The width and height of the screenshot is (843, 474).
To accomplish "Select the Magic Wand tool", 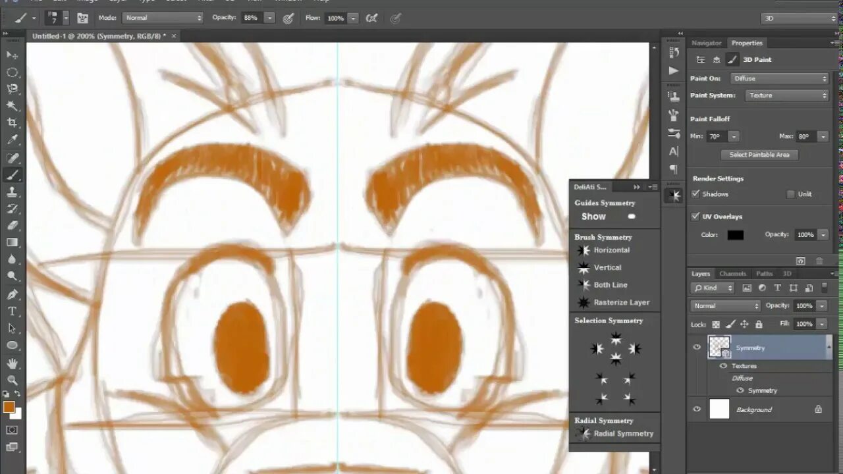I will tap(12, 106).
